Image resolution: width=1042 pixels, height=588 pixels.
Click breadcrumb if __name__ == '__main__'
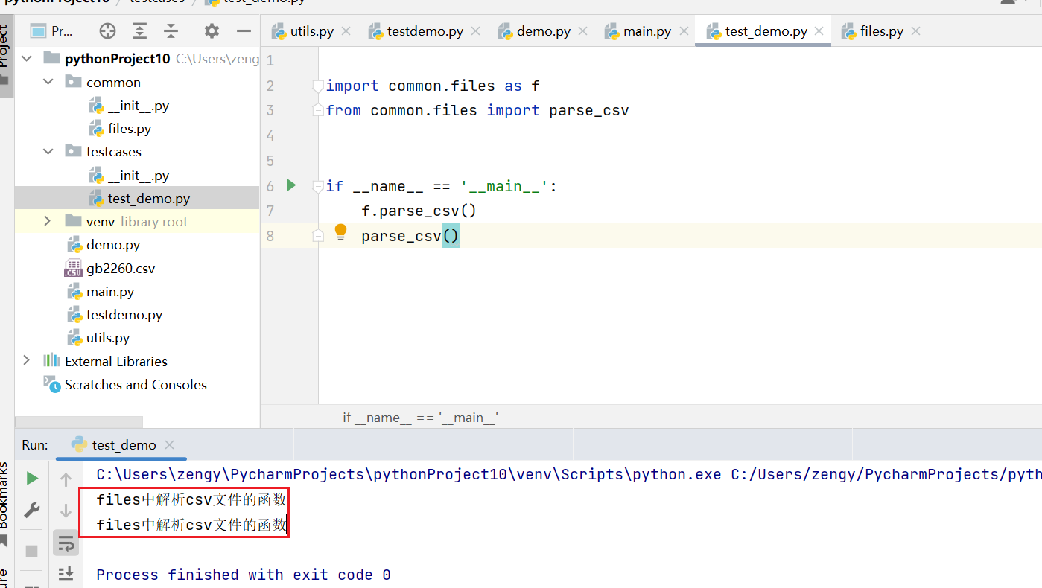(x=420, y=418)
